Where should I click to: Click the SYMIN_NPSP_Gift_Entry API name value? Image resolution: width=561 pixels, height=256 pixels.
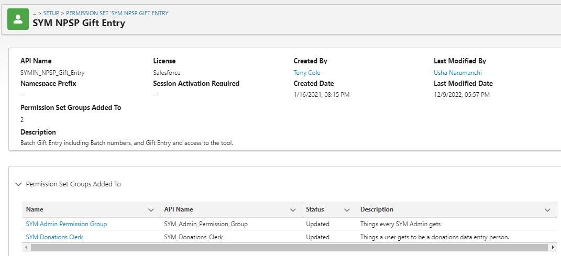52,73
